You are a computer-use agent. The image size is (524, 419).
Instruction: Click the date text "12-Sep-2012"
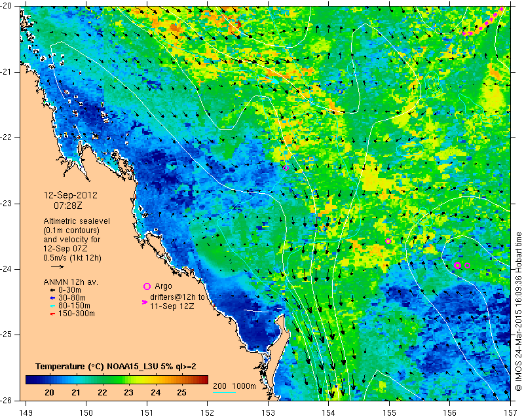click(x=71, y=195)
